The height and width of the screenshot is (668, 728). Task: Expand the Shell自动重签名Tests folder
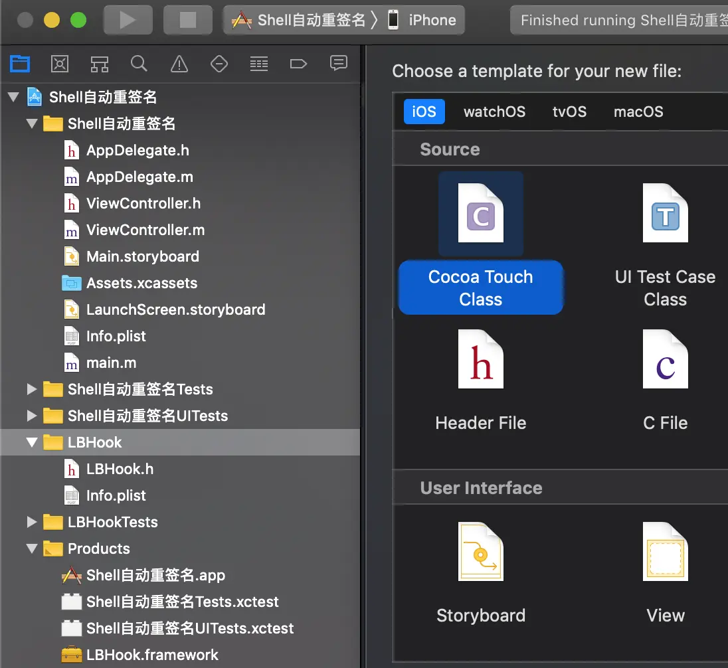click(32, 389)
